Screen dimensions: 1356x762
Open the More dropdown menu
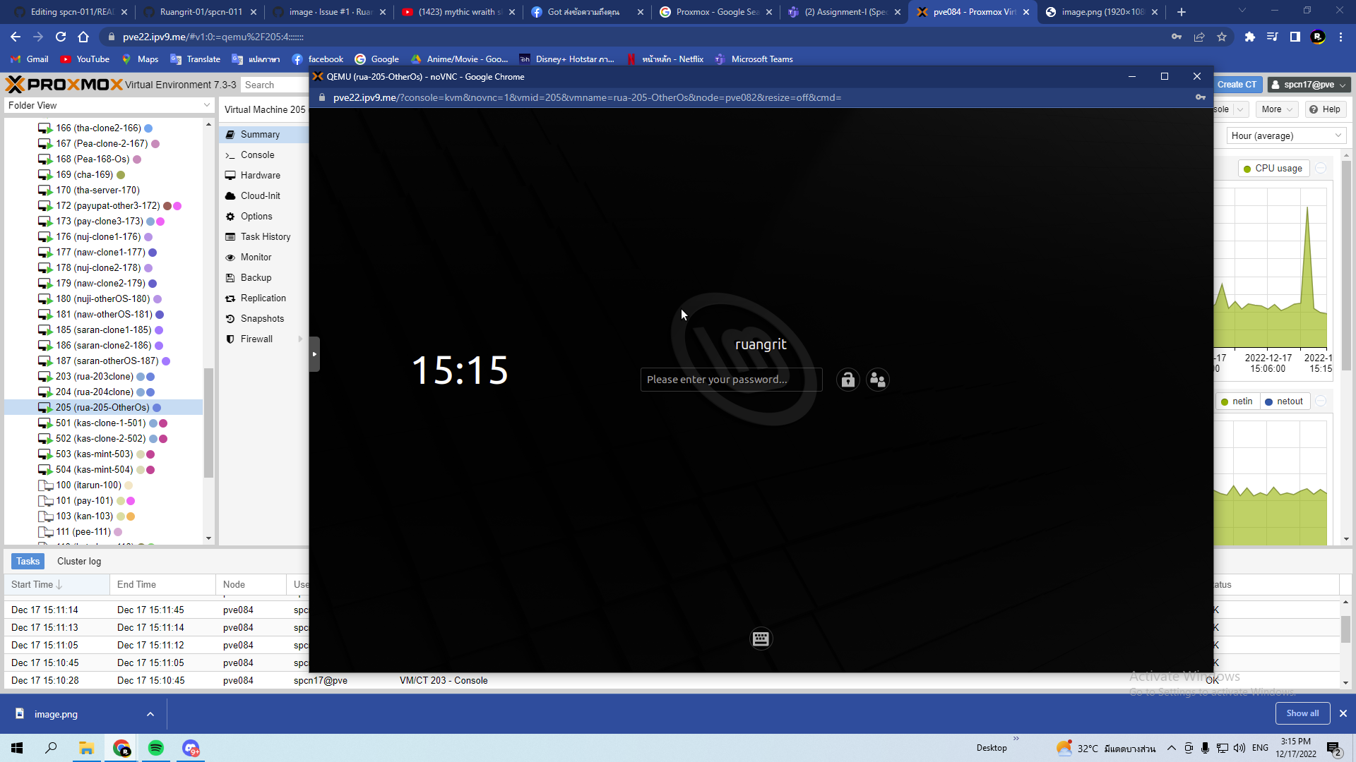[x=1277, y=109]
